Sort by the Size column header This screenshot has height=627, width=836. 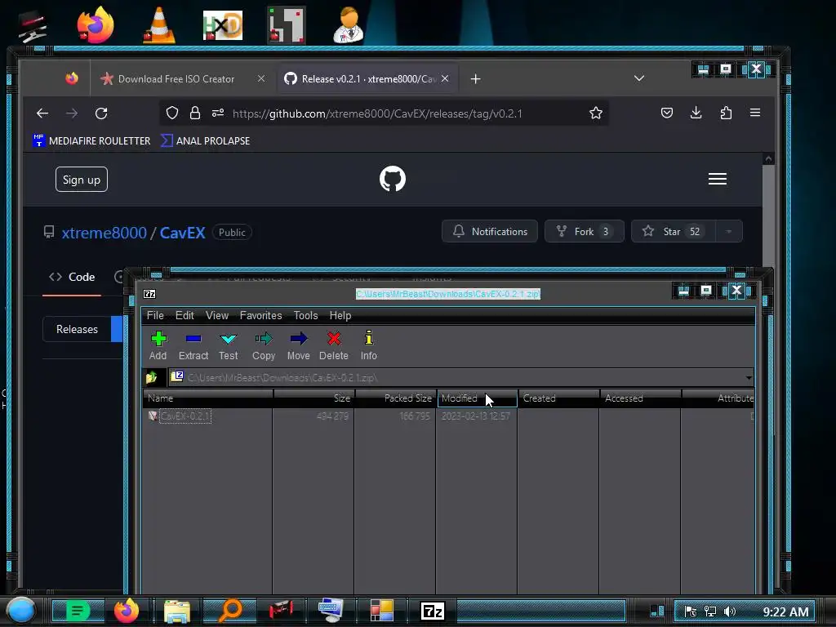point(313,398)
